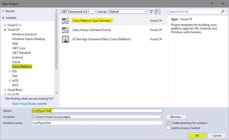Select Windows Classic Desktop category
The image size is (229, 140).
[x=28, y=39]
